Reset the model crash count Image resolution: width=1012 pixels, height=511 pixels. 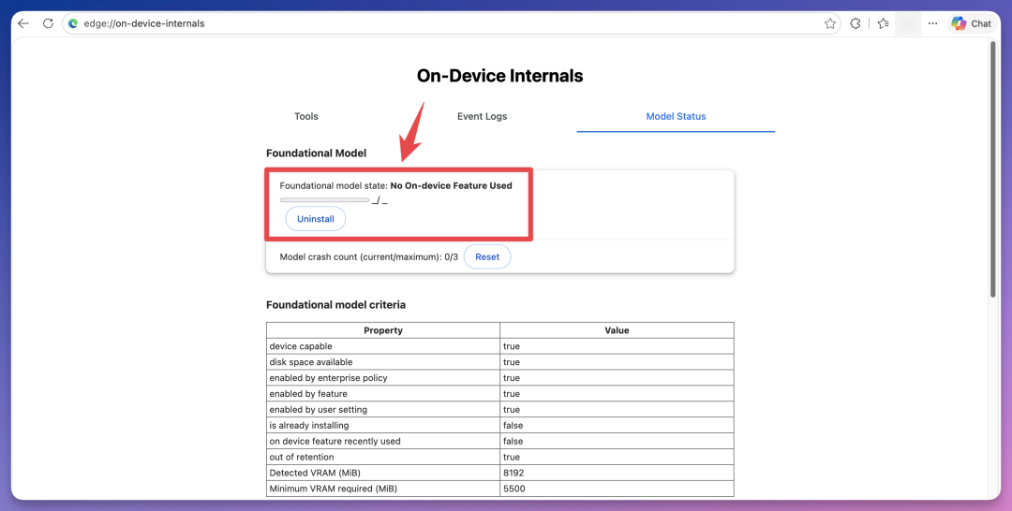coord(487,256)
